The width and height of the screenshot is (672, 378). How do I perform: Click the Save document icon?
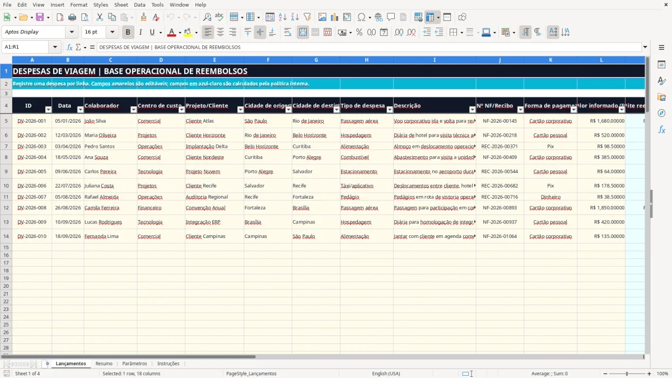(39, 17)
